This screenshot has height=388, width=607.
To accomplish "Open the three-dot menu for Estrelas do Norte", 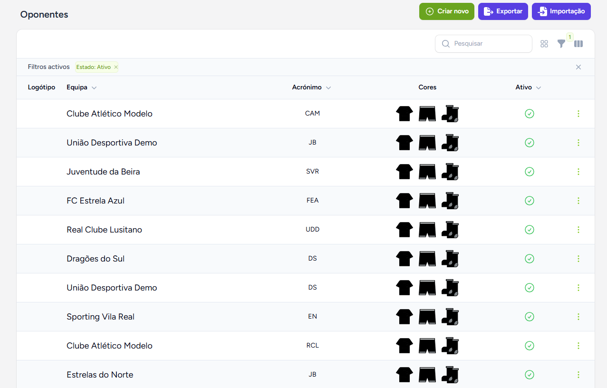I will coord(578,375).
